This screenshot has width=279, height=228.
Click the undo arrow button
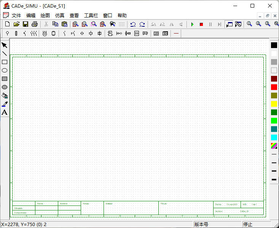click(133, 24)
